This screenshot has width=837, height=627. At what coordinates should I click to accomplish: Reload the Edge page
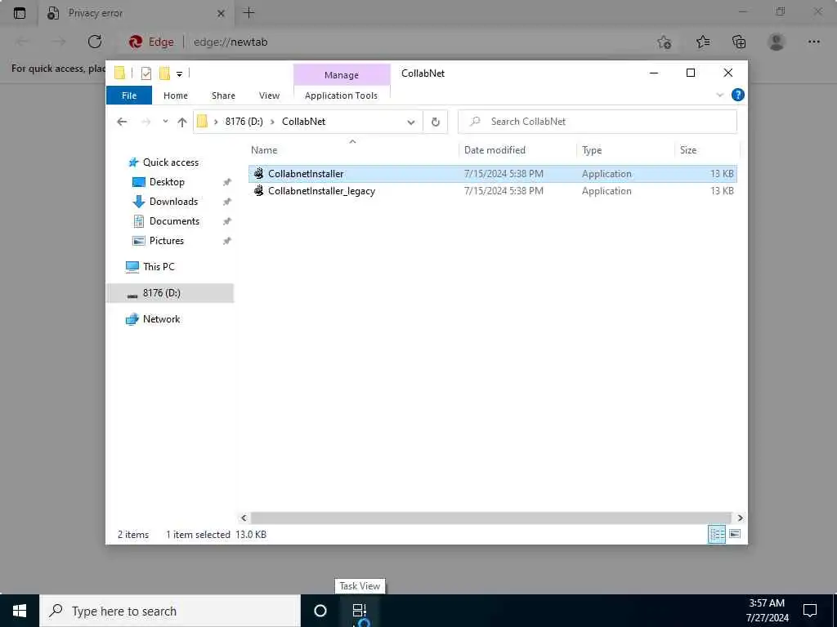coord(95,42)
